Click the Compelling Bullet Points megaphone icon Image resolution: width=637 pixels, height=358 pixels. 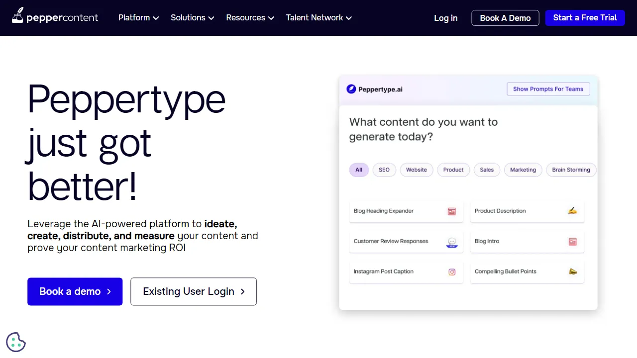[x=573, y=271]
